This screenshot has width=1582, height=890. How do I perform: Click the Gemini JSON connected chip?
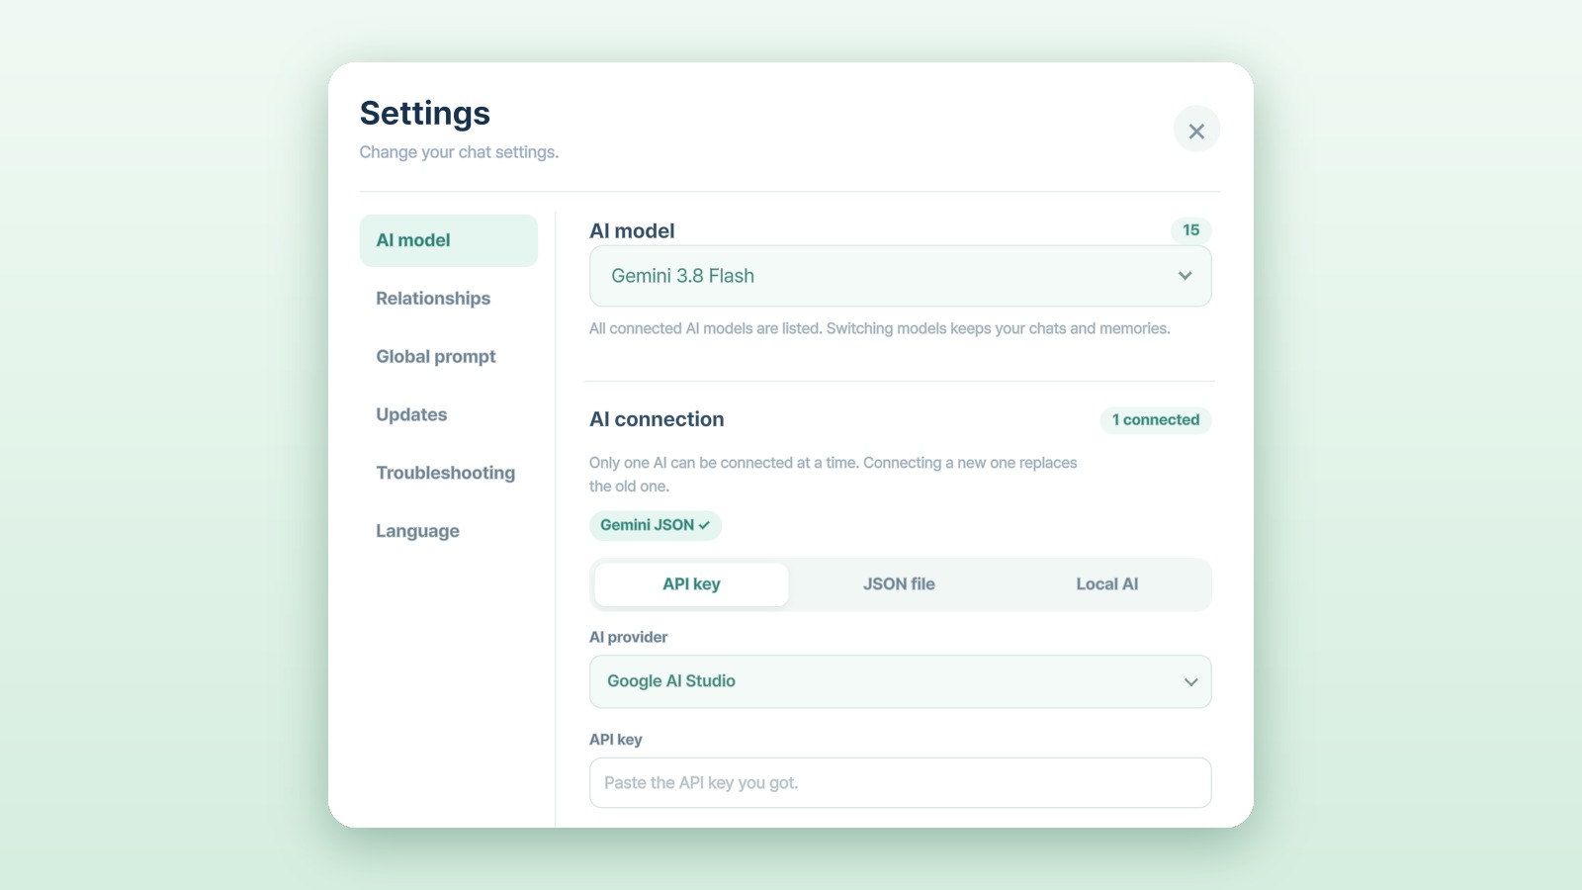[x=655, y=525]
